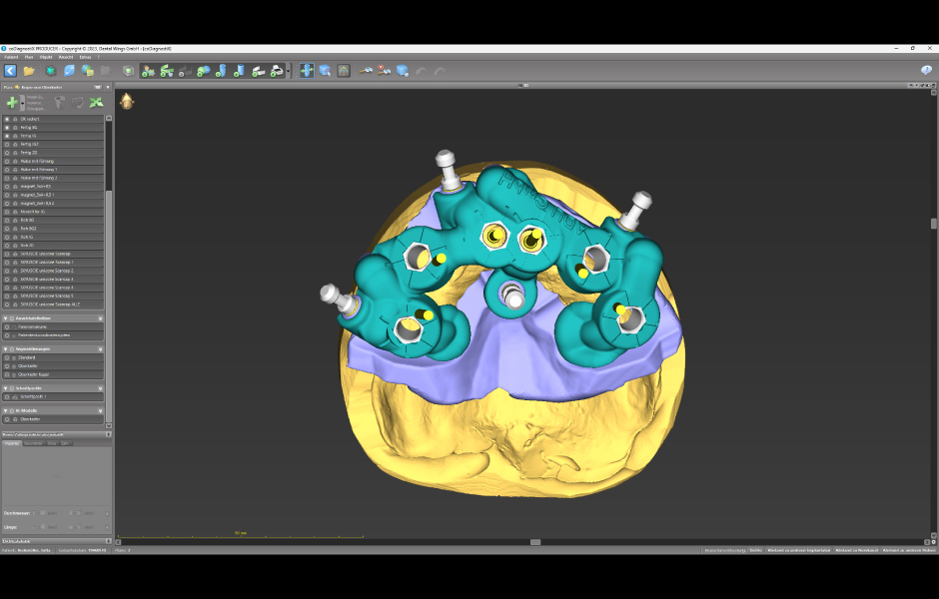The height and width of the screenshot is (599, 939).
Task: Open the Objekt menu
Action: pyautogui.click(x=46, y=57)
